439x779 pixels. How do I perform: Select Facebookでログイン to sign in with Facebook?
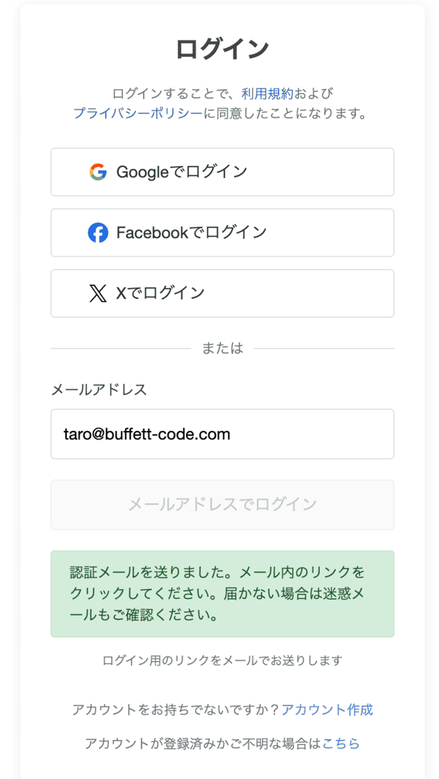tap(222, 233)
